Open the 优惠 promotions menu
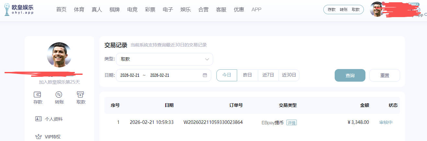 pyautogui.click(x=239, y=10)
